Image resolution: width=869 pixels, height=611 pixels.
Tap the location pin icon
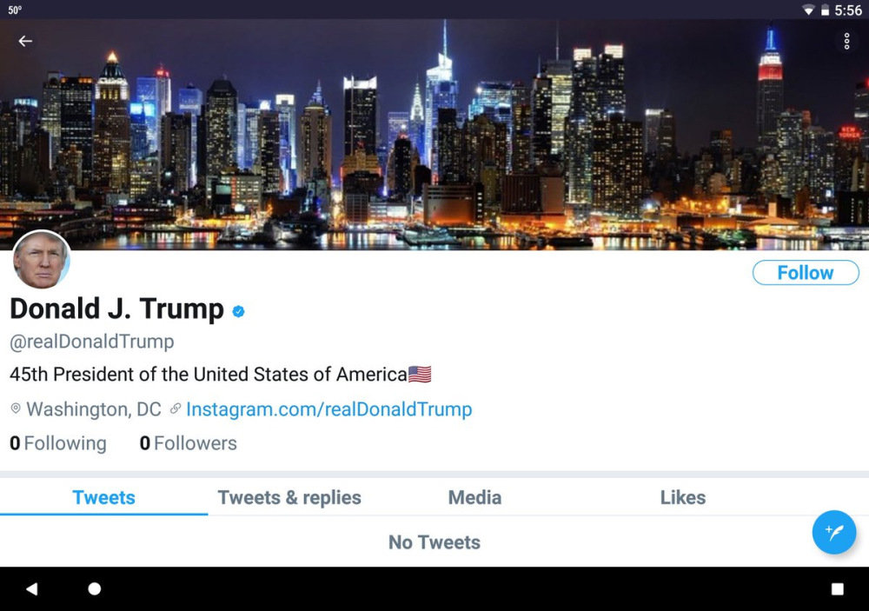point(16,409)
